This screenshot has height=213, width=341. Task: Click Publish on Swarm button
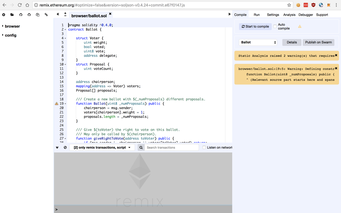tap(318, 42)
